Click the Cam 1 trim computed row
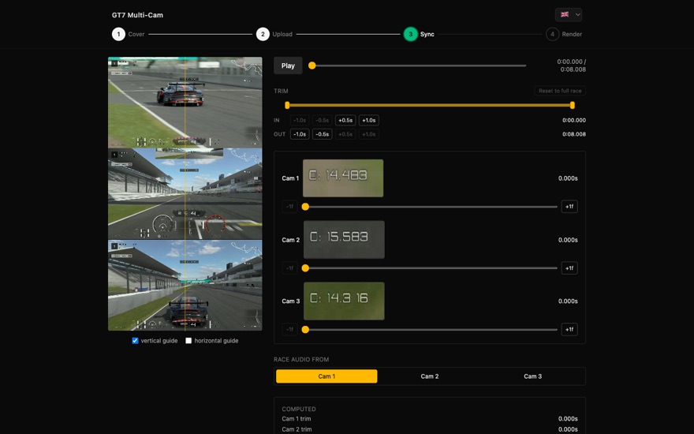The height and width of the screenshot is (434, 694). [430, 419]
